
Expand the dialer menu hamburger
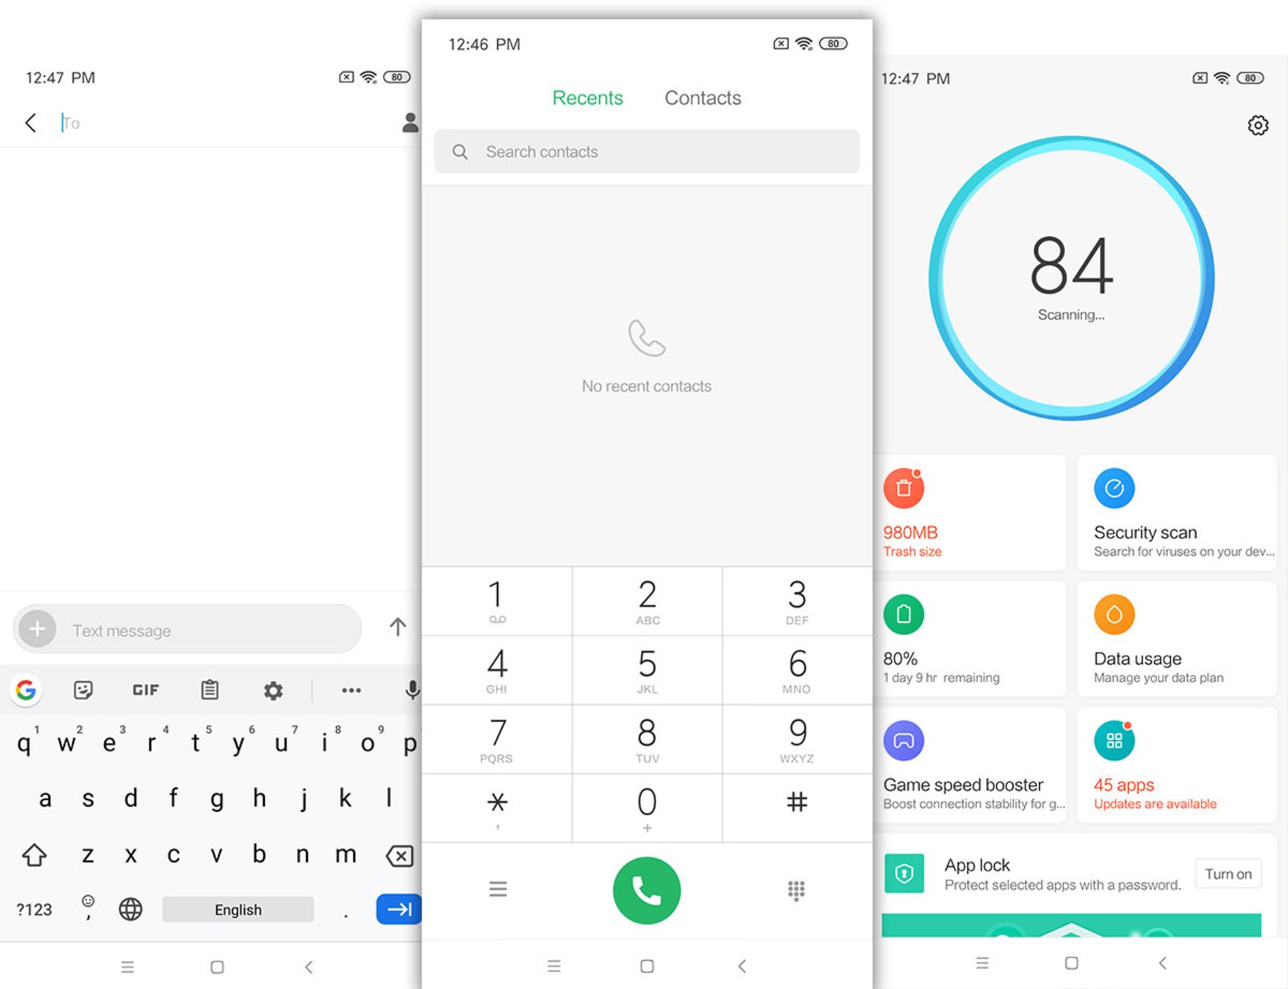(498, 889)
